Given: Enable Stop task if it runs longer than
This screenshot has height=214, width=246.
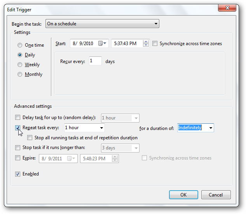Looking at the screenshot, I should point(17,147).
